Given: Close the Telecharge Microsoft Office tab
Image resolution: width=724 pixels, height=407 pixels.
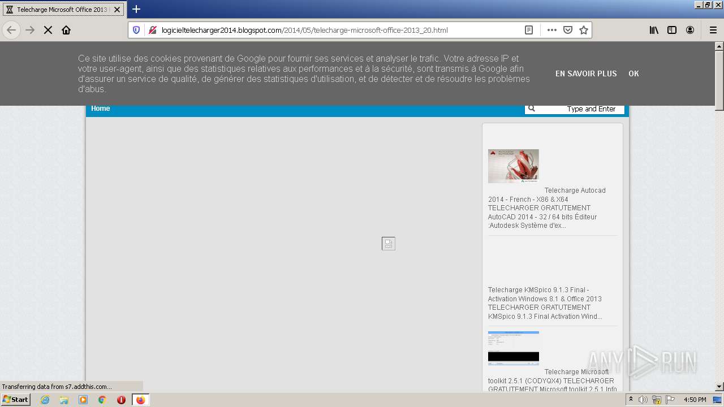Looking at the screenshot, I should (x=117, y=10).
